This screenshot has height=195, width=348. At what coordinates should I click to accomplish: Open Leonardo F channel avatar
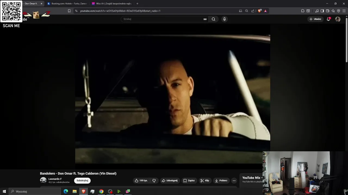coord(43,180)
